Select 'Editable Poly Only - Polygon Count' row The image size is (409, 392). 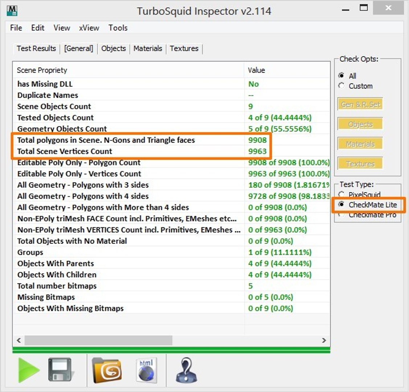point(171,163)
